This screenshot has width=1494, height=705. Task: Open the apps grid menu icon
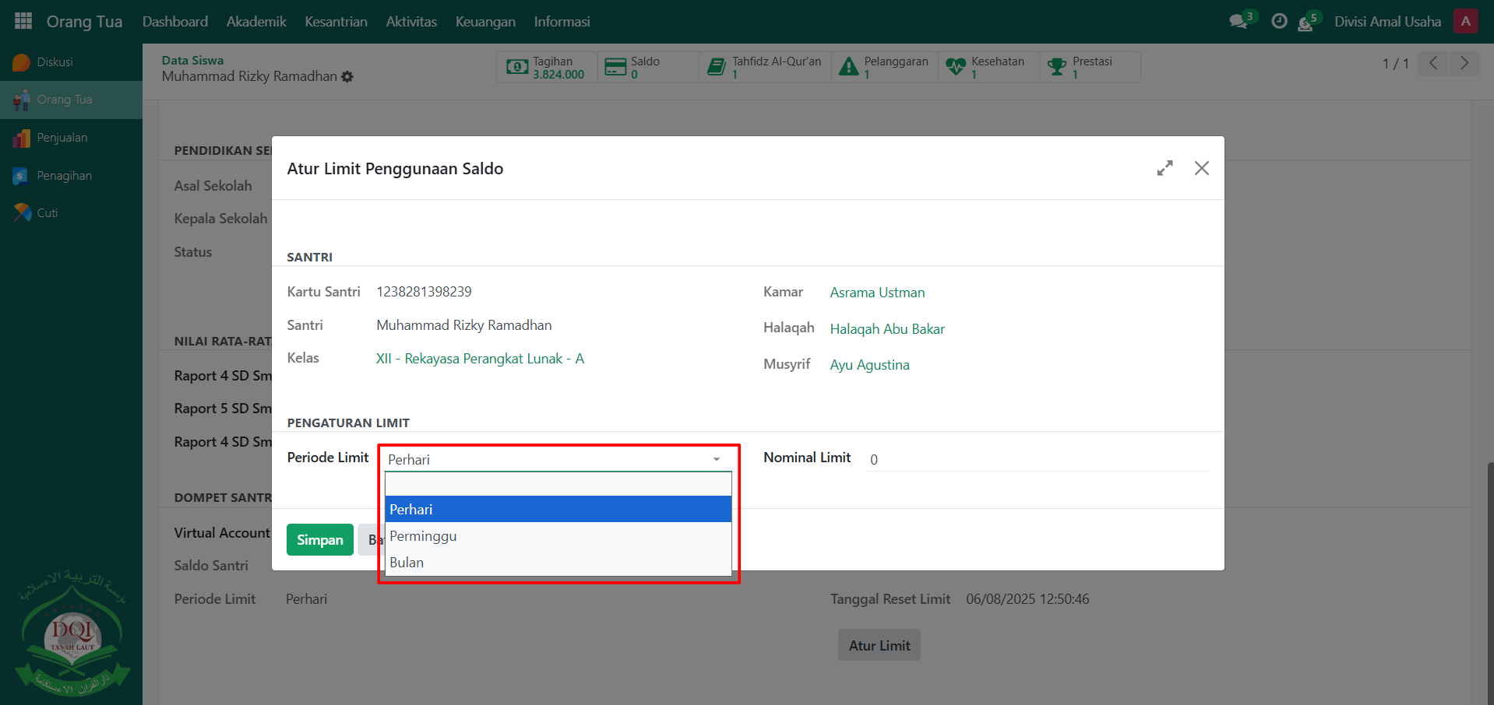coord(23,21)
